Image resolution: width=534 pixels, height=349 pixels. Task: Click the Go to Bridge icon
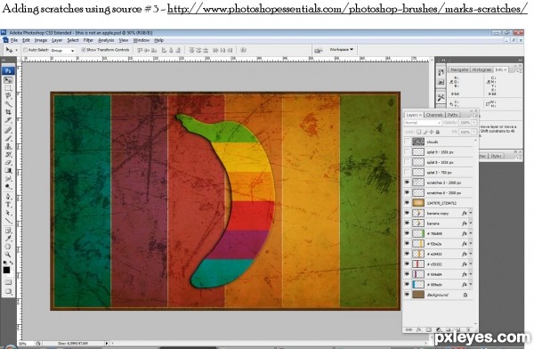pyautogui.click(x=319, y=50)
